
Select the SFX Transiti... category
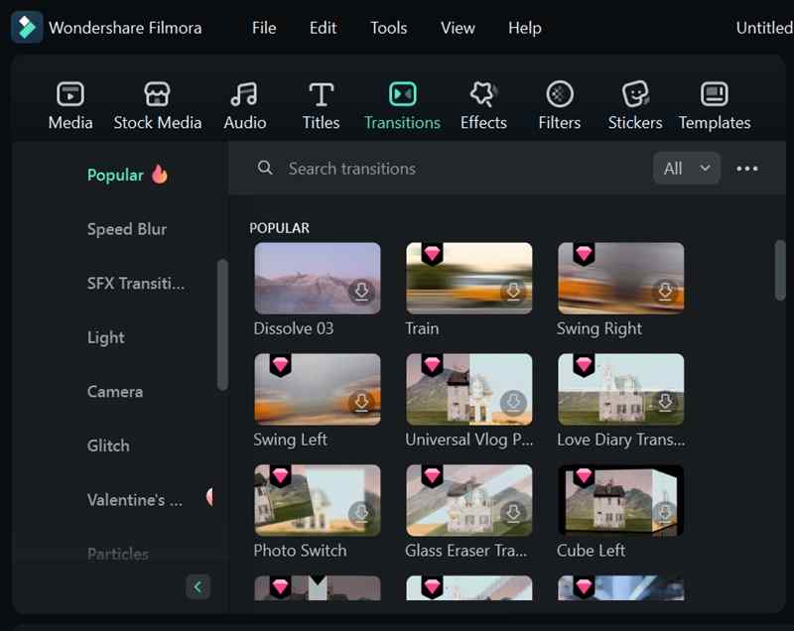(136, 284)
